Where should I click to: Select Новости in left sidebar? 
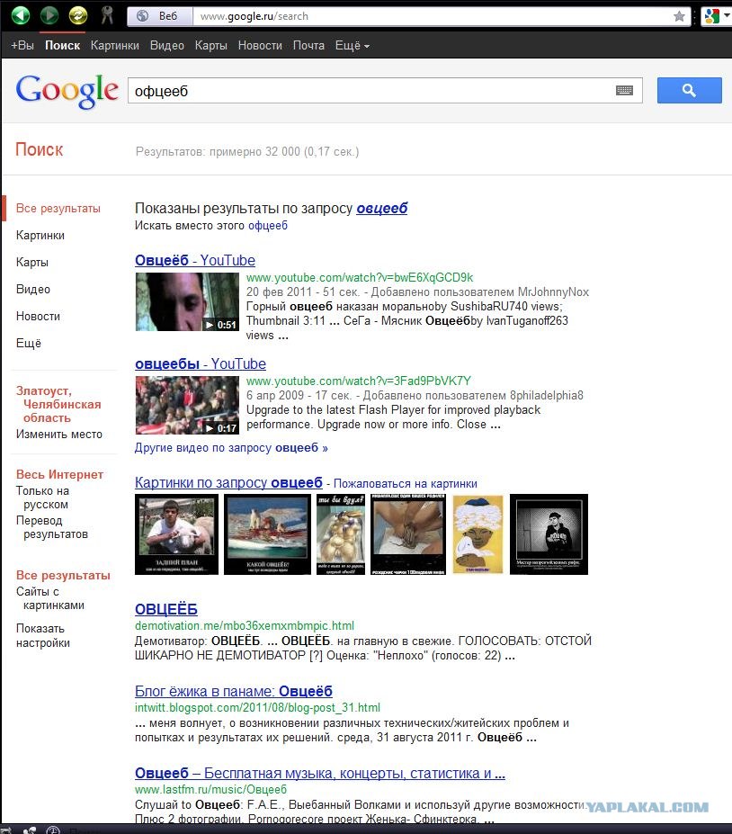[38, 316]
